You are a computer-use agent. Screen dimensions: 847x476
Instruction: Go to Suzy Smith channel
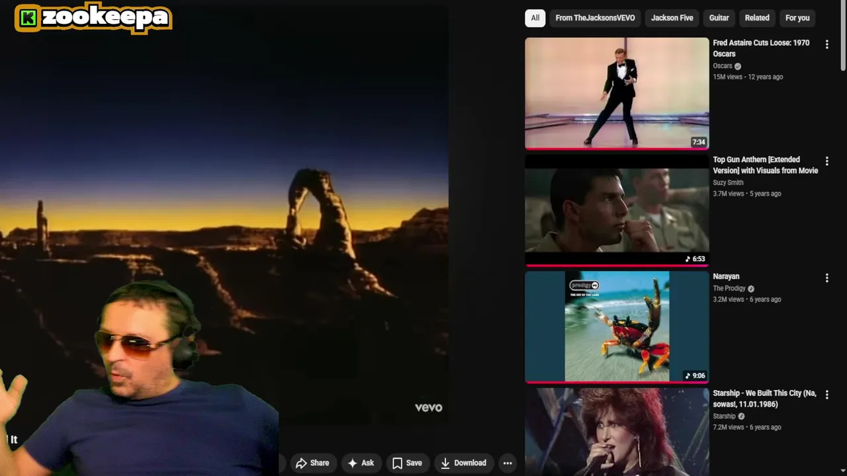[728, 182]
